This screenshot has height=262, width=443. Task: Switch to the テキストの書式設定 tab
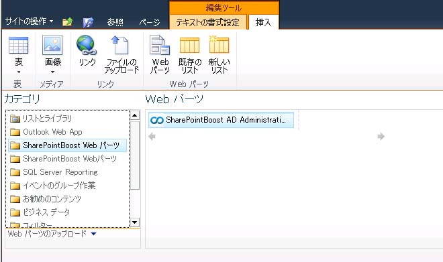pyautogui.click(x=207, y=22)
